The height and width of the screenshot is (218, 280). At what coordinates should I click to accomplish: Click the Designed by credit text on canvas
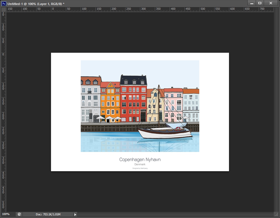pyautogui.click(x=140, y=168)
